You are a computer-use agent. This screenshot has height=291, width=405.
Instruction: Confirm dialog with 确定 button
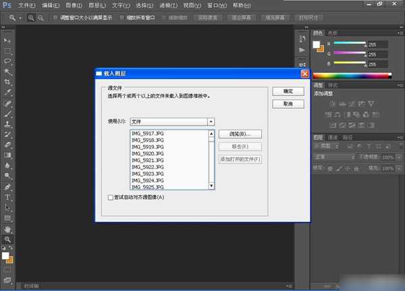[288, 91]
